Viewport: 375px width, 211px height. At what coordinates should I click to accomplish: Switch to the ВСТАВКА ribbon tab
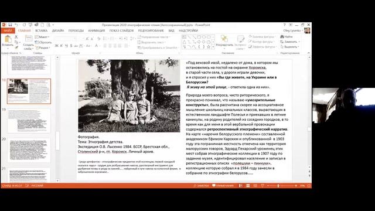pos(42,30)
